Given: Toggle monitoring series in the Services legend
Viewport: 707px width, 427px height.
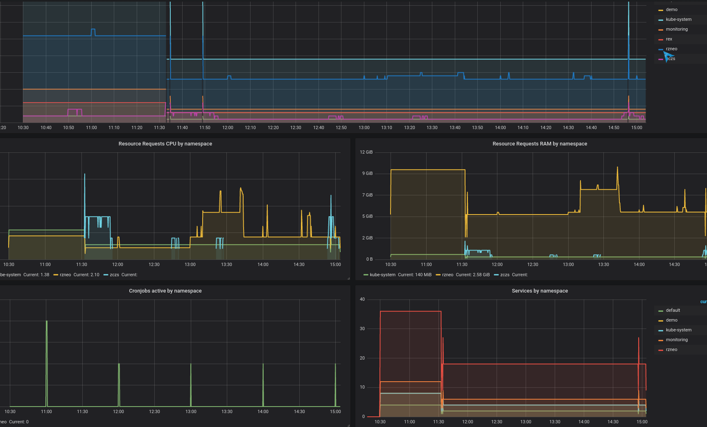Looking at the screenshot, I should pyautogui.click(x=677, y=340).
